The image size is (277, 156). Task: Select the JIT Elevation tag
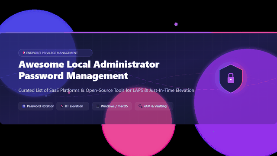(x=73, y=106)
